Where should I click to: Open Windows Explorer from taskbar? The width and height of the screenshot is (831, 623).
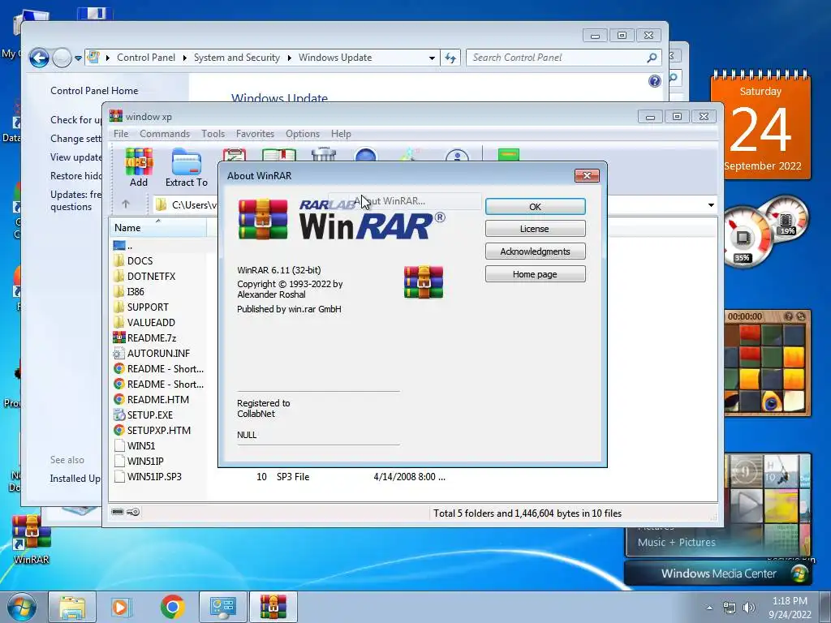[72, 607]
